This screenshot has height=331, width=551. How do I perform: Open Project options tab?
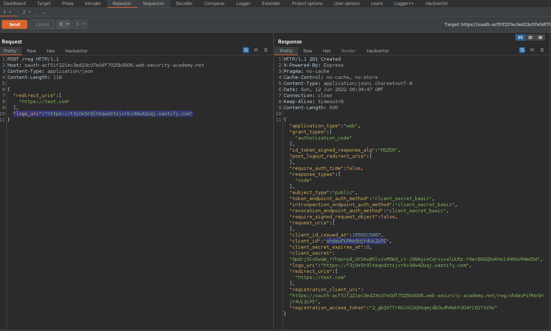(307, 4)
